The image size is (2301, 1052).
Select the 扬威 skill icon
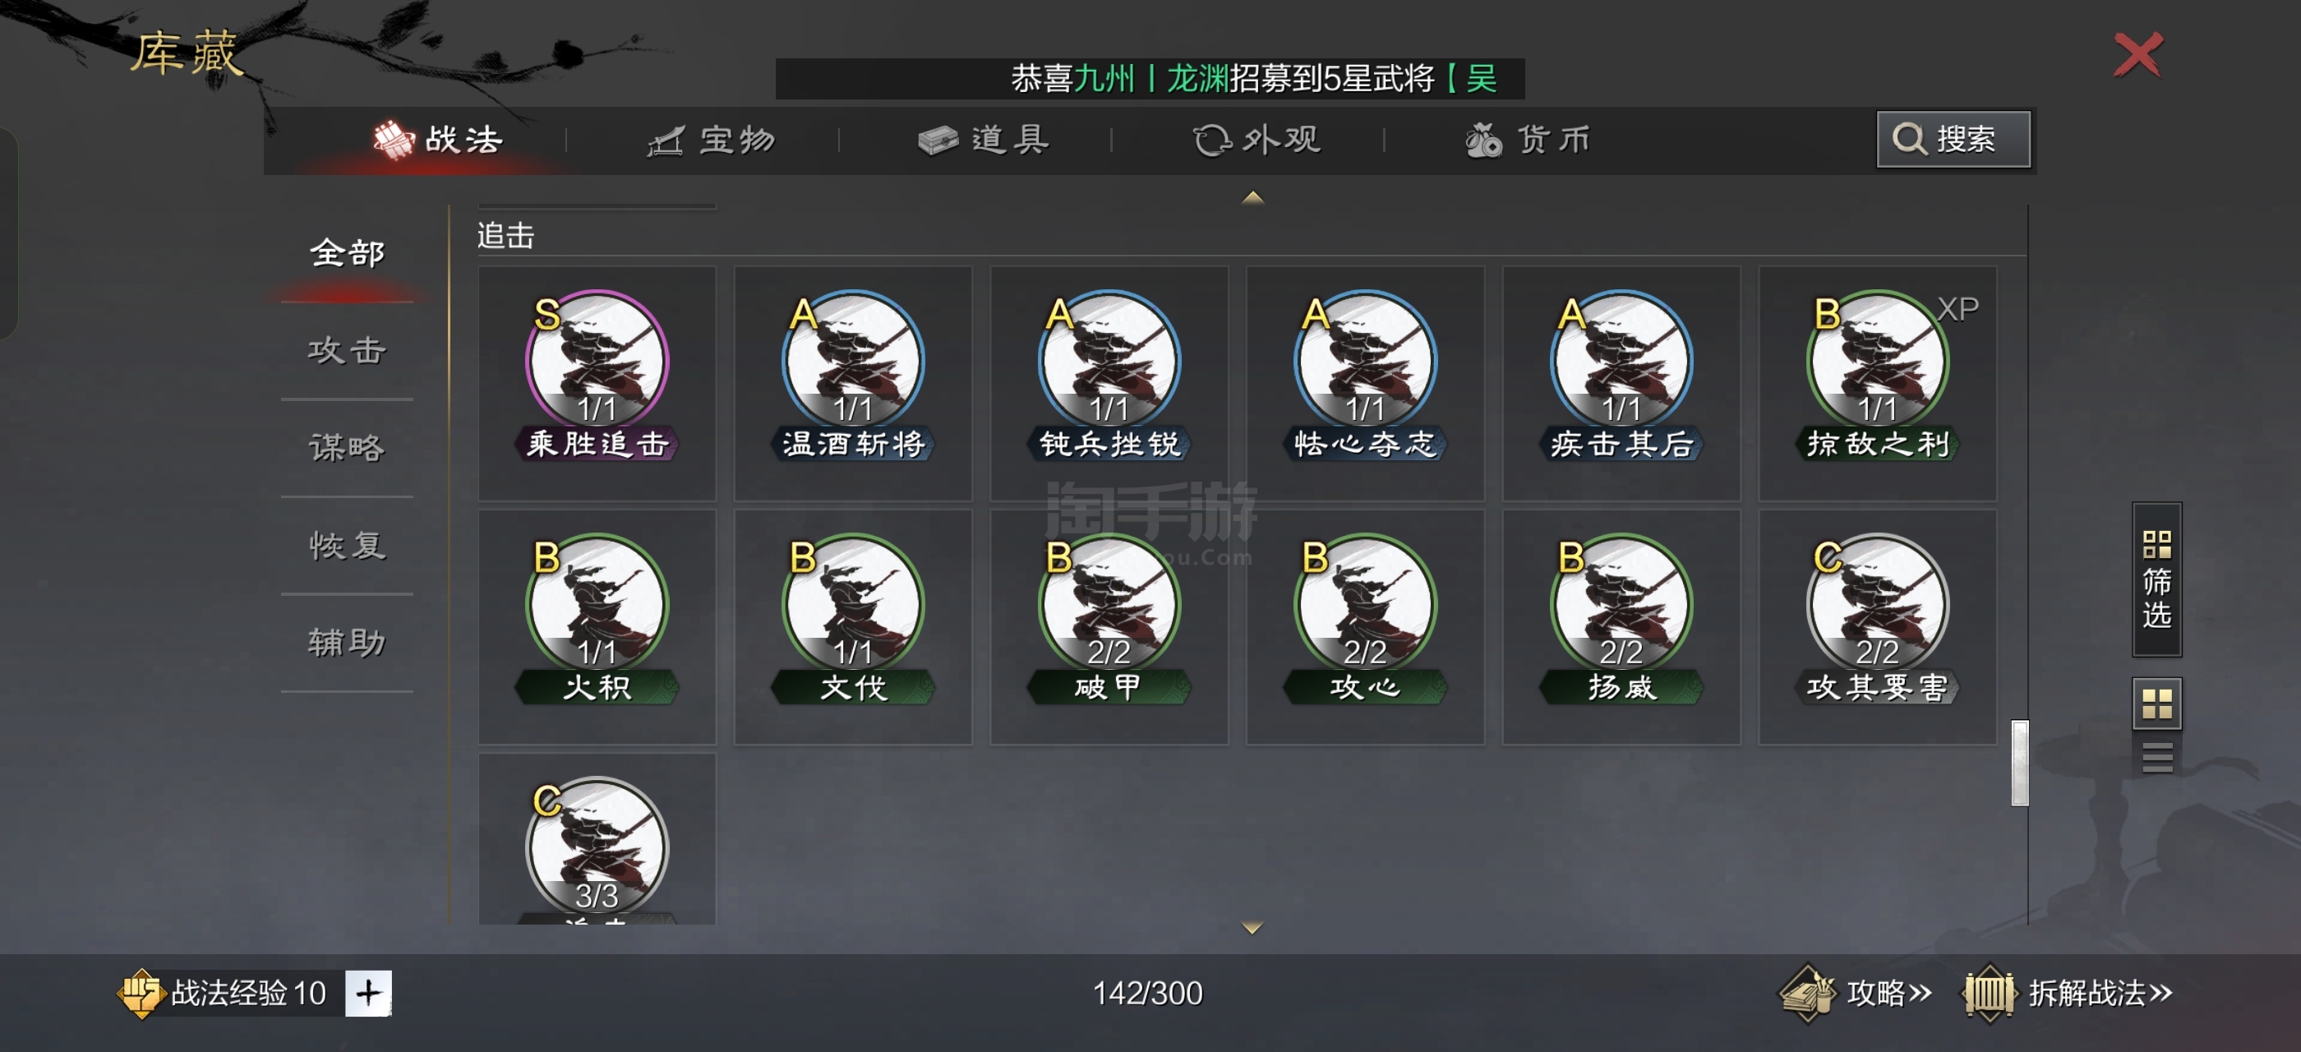(x=1621, y=605)
